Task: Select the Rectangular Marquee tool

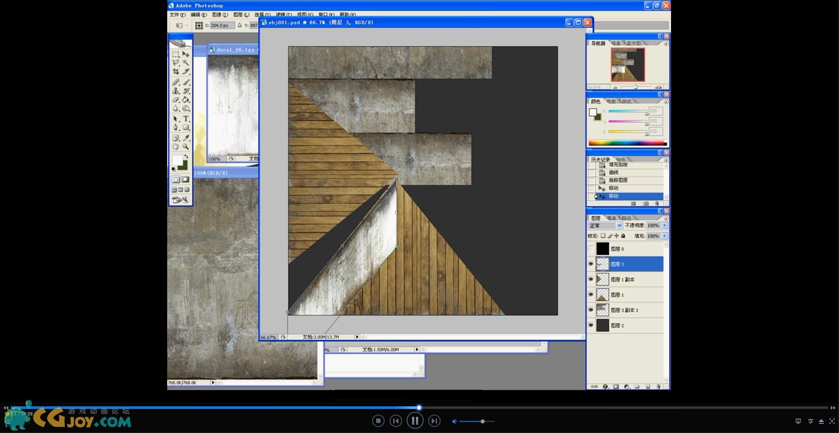Action: click(176, 54)
